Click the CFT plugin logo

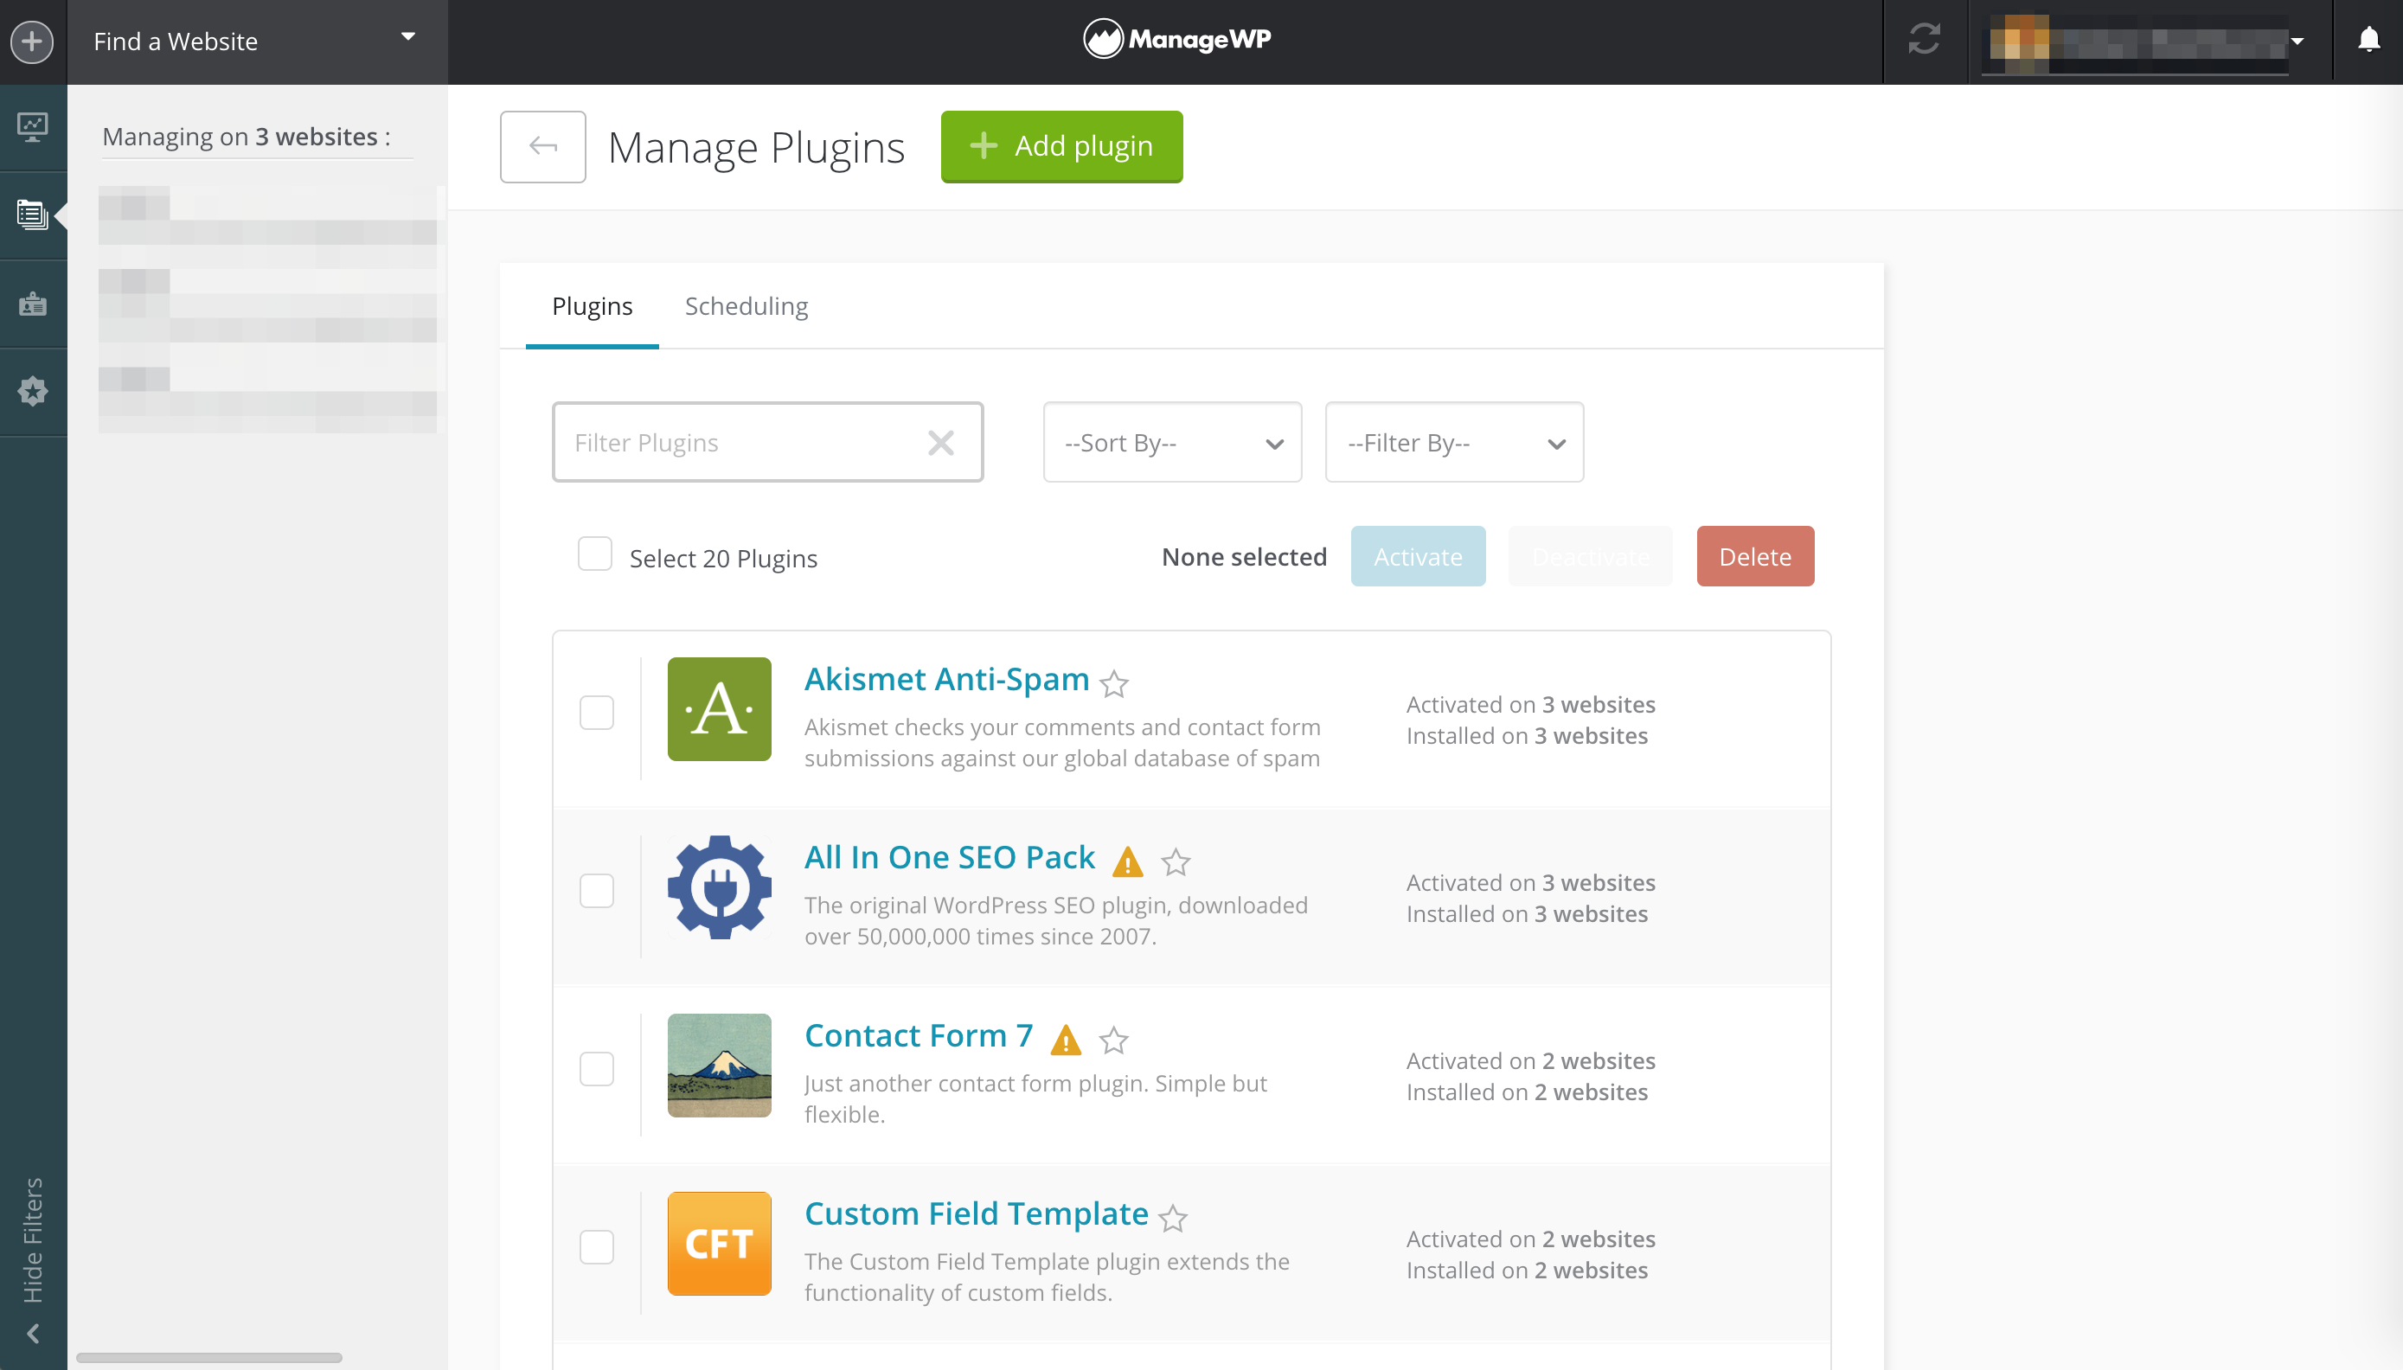coord(720,1244)
